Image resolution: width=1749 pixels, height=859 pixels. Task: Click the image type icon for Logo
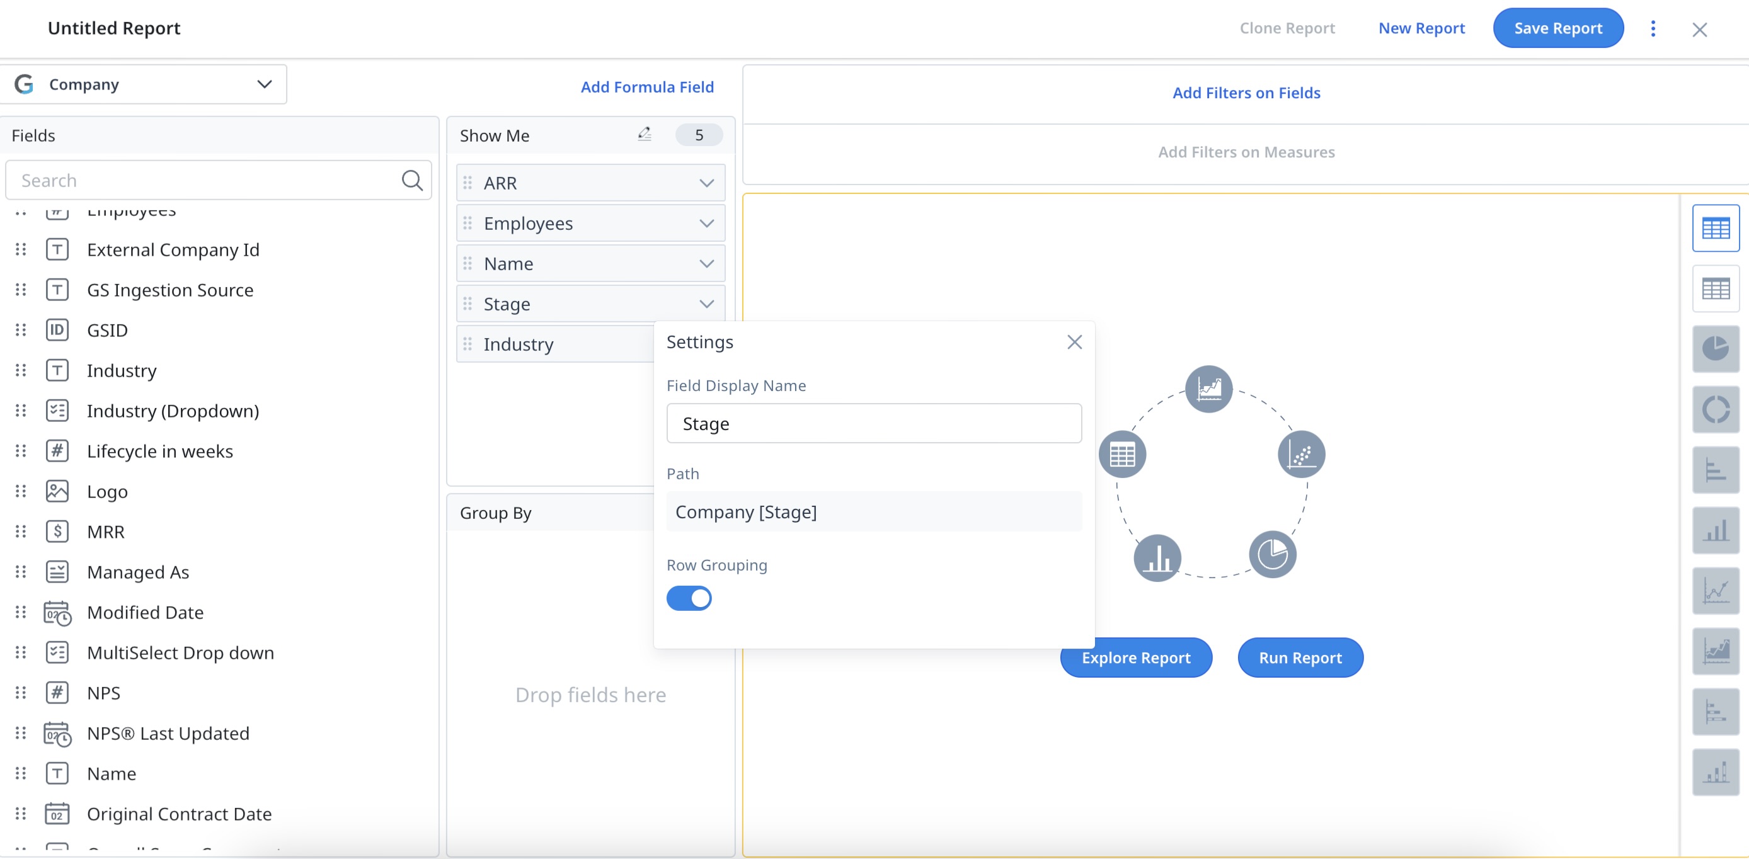(x=57, y=491)
